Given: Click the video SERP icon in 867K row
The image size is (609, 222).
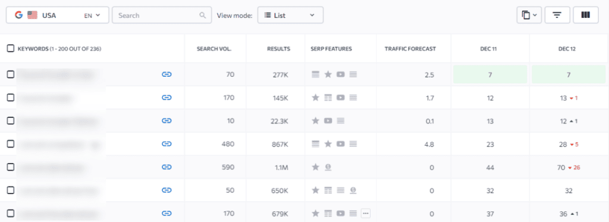Looking at the screenshot, I should tap(341, 144).
